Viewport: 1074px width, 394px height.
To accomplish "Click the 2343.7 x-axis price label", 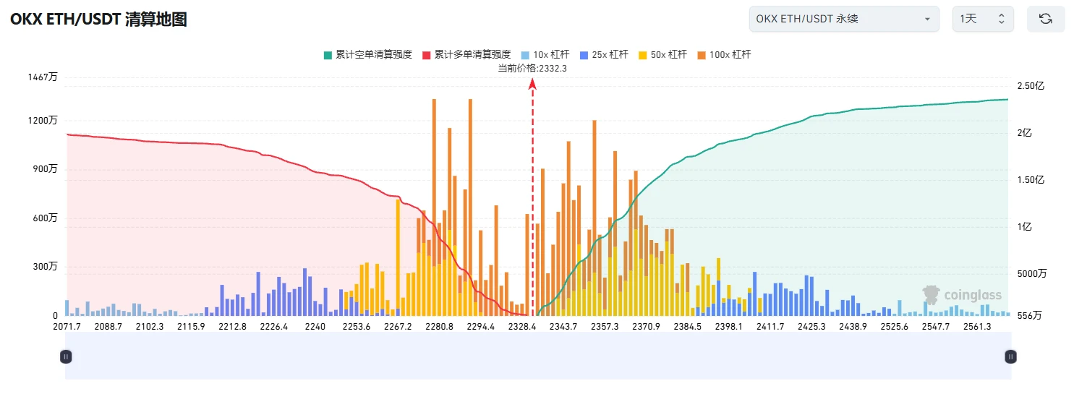I will coord(563,327).
